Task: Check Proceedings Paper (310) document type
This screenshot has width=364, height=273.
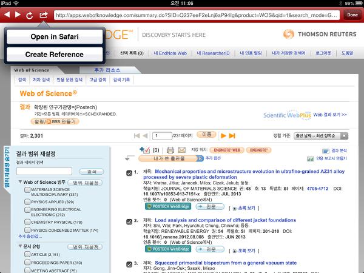Action: (x=27, y=262)
